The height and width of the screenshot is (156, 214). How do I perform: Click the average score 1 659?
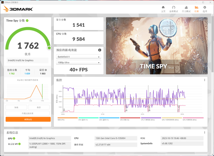point(27,74)
